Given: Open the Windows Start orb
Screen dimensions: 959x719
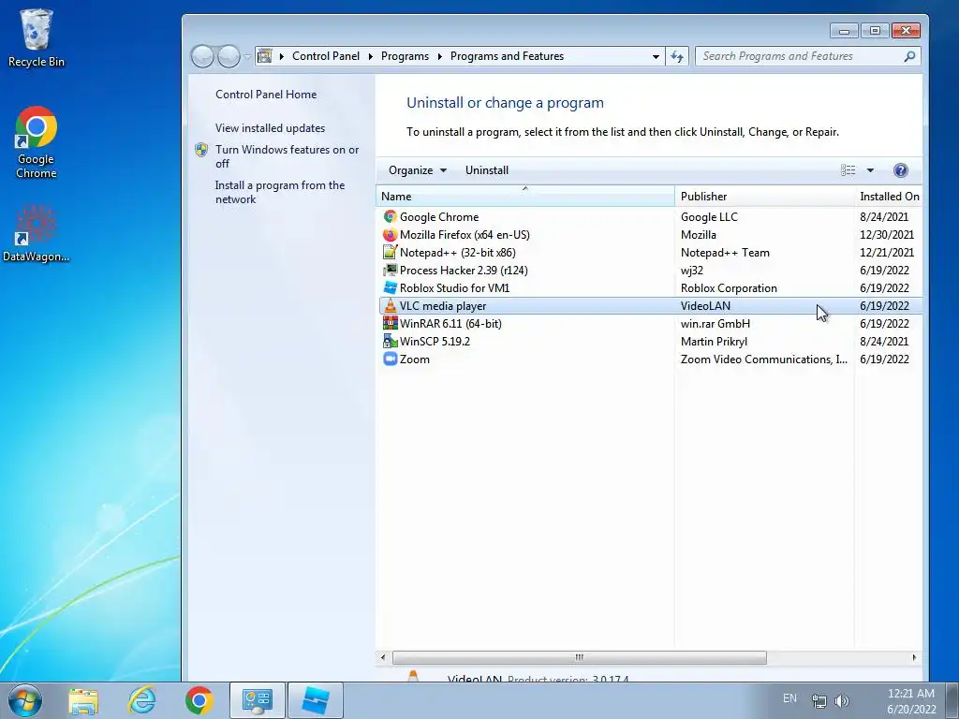Looking at the screenshot, I should tap(24, 700).
